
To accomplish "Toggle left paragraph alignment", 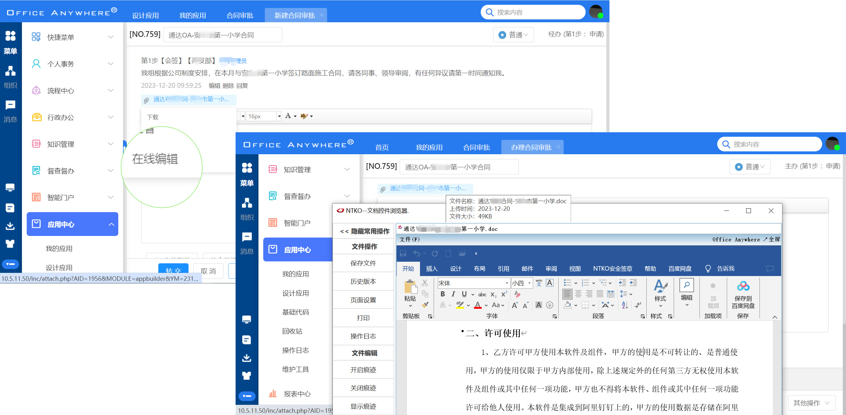I will pos(567,294).
